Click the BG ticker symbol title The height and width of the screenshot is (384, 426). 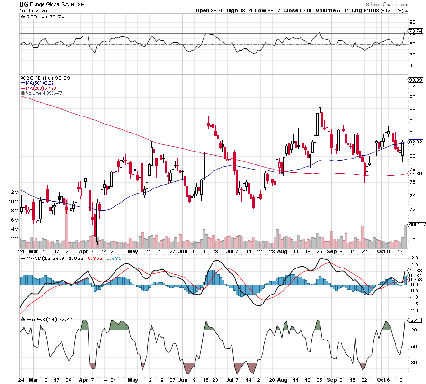[23, 4]
